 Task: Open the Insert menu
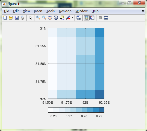38,11
